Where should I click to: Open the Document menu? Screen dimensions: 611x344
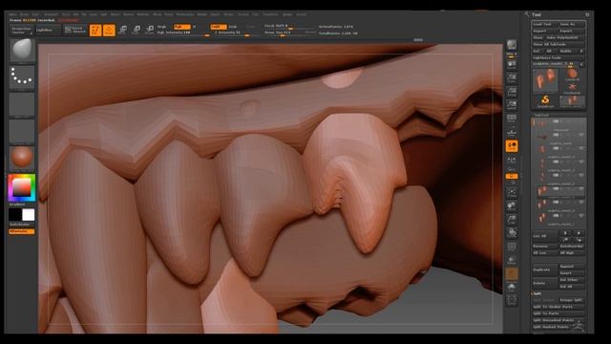(x=51, y=14)
